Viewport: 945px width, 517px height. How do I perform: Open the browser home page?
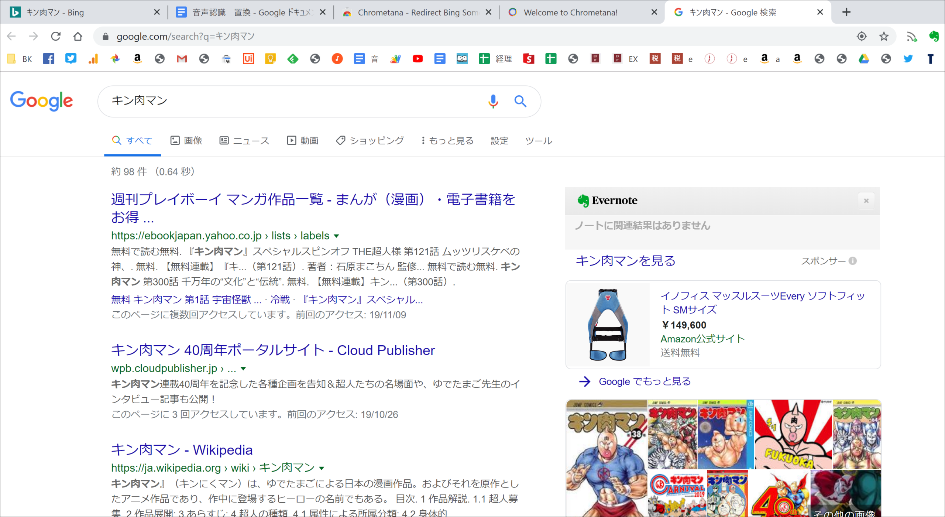point(78,36)
